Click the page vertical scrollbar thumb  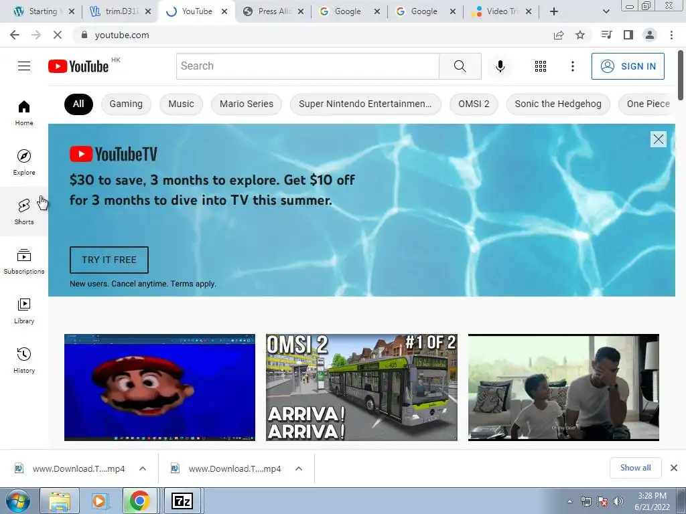pos(681,75)
